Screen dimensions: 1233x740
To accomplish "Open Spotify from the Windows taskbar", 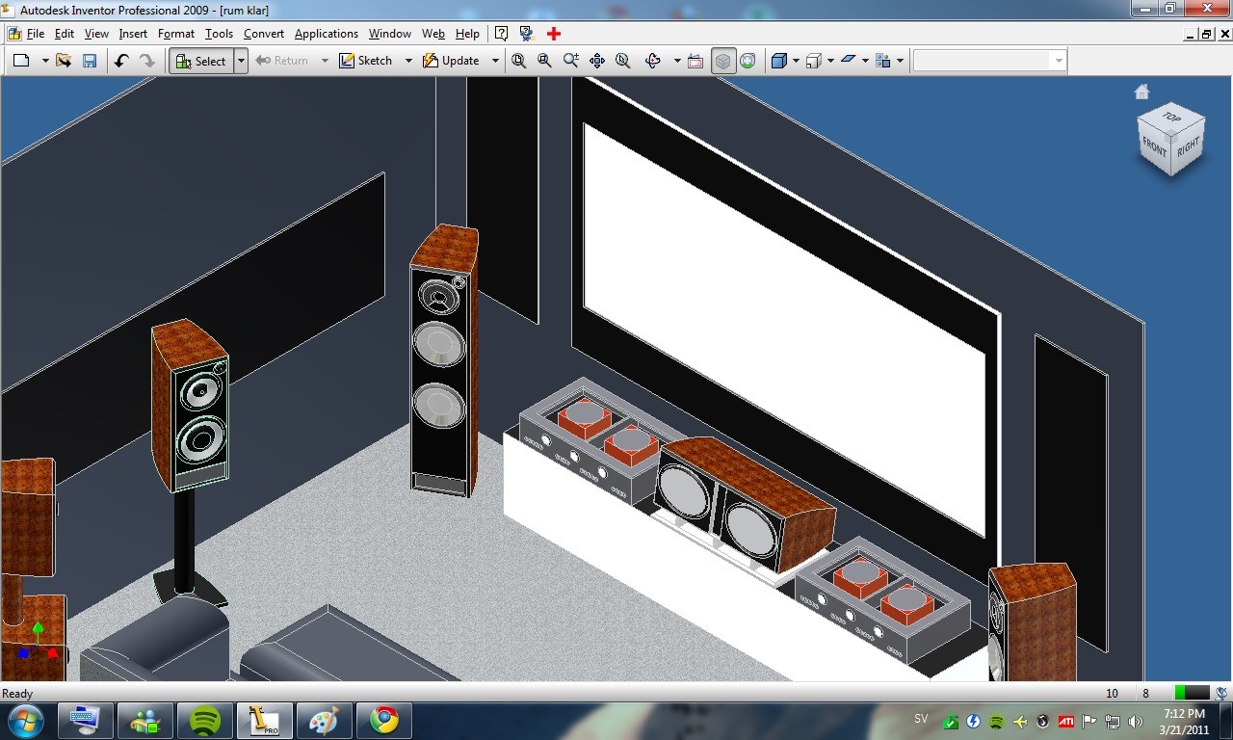I will 205,721.
